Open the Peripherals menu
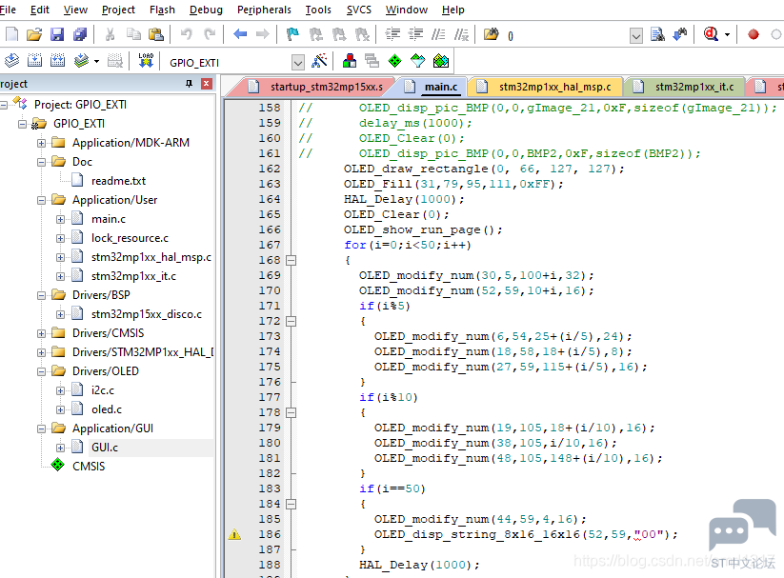Viewport: 784px width, 578px height. (x=264, y=10)
